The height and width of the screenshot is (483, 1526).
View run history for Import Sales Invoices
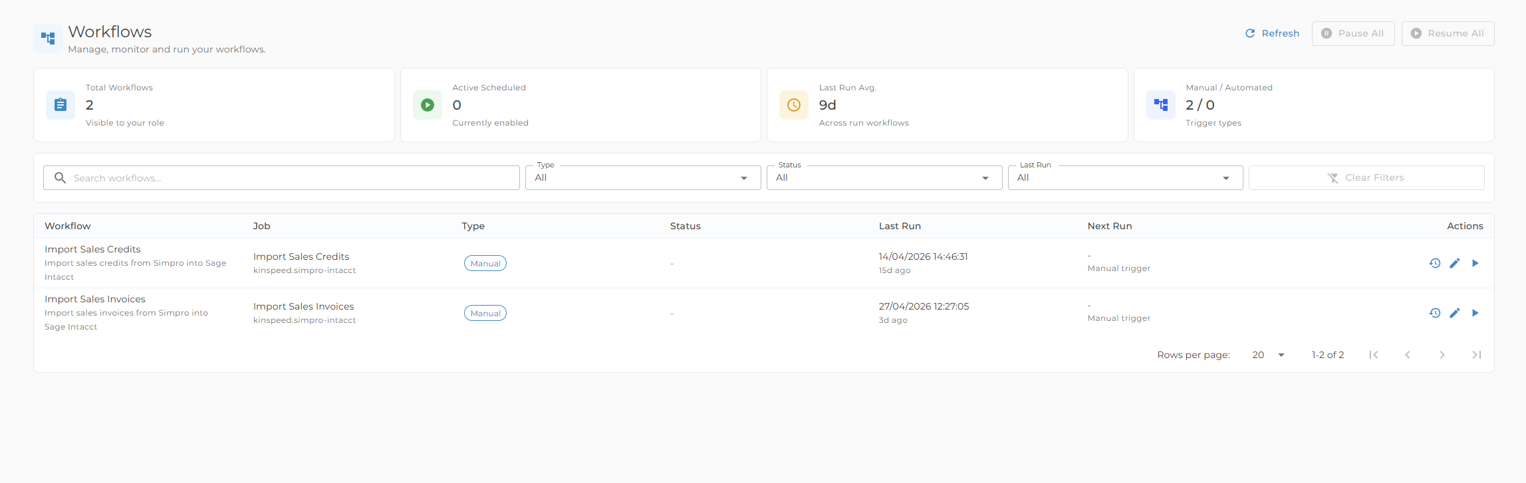[x=1435, y=313]
